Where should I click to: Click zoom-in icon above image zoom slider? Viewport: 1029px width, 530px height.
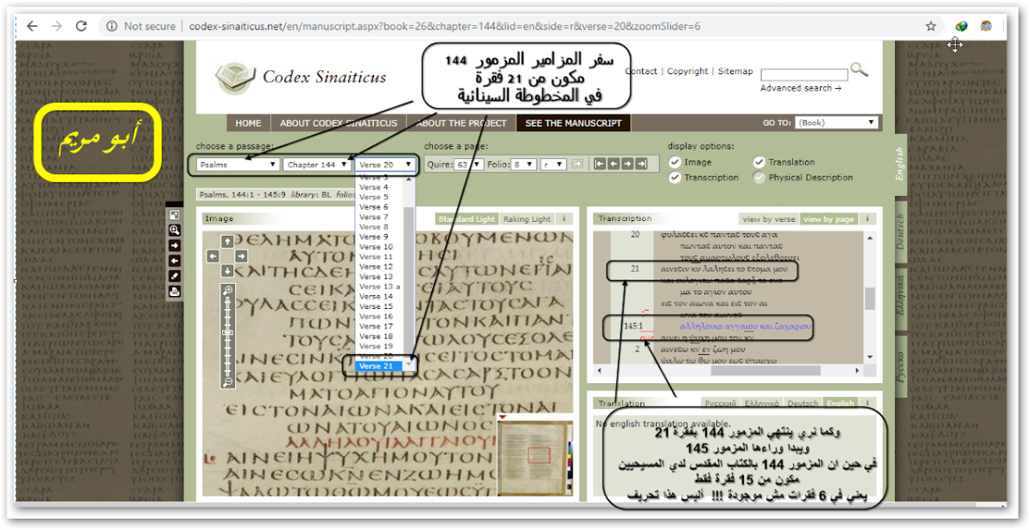(228, 290)
